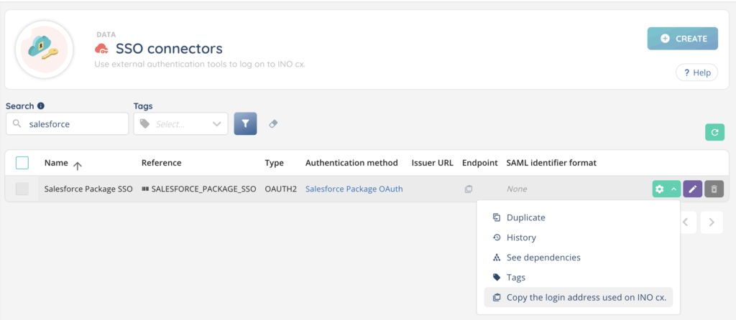Choose History in the actions menu
Viewport: 736px width, 320px height.
[x=521, y=237]
